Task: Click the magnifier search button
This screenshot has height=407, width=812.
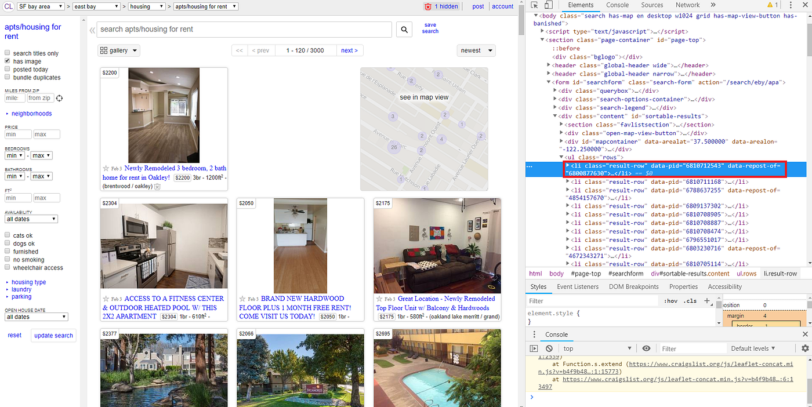Action: tap(404, 30)
